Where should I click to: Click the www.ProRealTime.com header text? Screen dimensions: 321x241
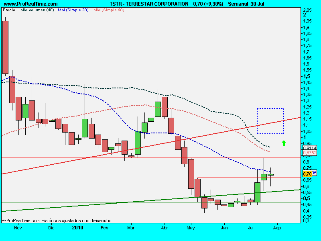coord(31,4)
